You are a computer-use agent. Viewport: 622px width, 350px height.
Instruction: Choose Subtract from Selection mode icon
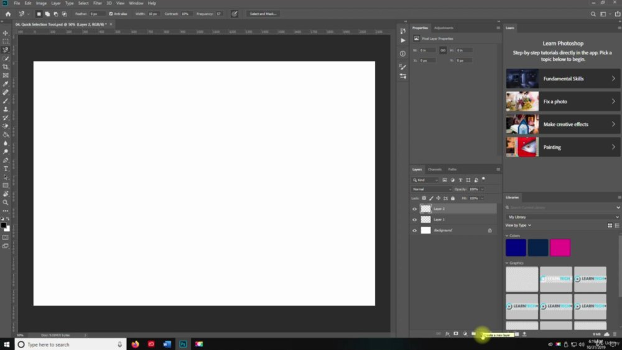56,14
